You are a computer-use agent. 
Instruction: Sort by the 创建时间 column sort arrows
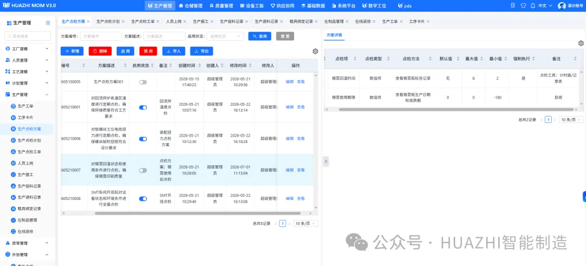tap(200, 66)
